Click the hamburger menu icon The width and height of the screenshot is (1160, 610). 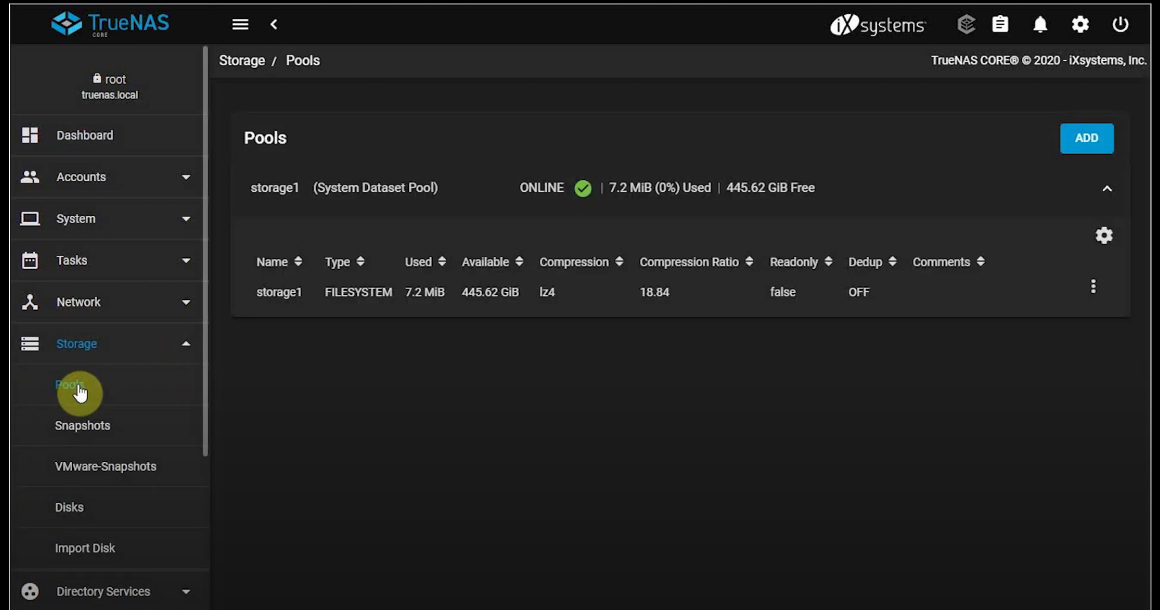[x=240, y=24]
